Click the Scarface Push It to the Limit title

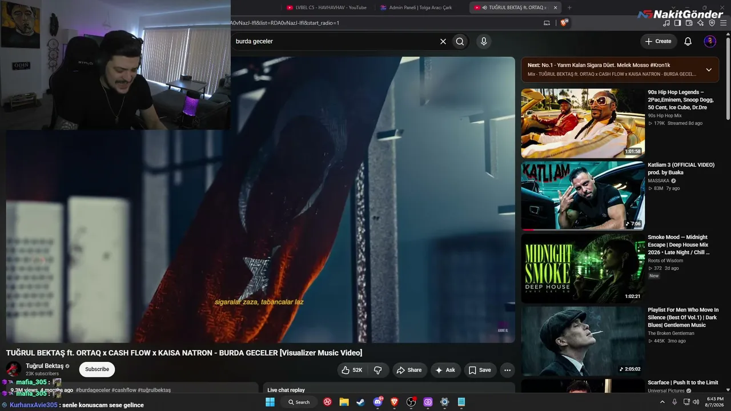click(x=683, y=382)
